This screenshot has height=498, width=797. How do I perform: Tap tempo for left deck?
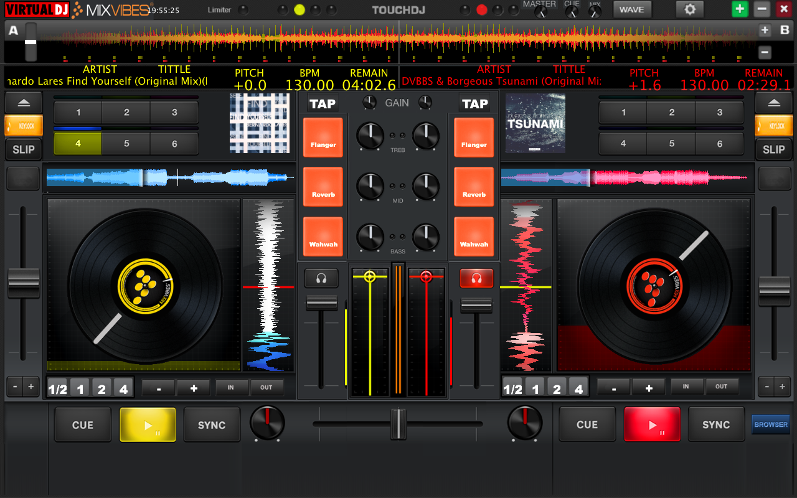click(323, 104)
